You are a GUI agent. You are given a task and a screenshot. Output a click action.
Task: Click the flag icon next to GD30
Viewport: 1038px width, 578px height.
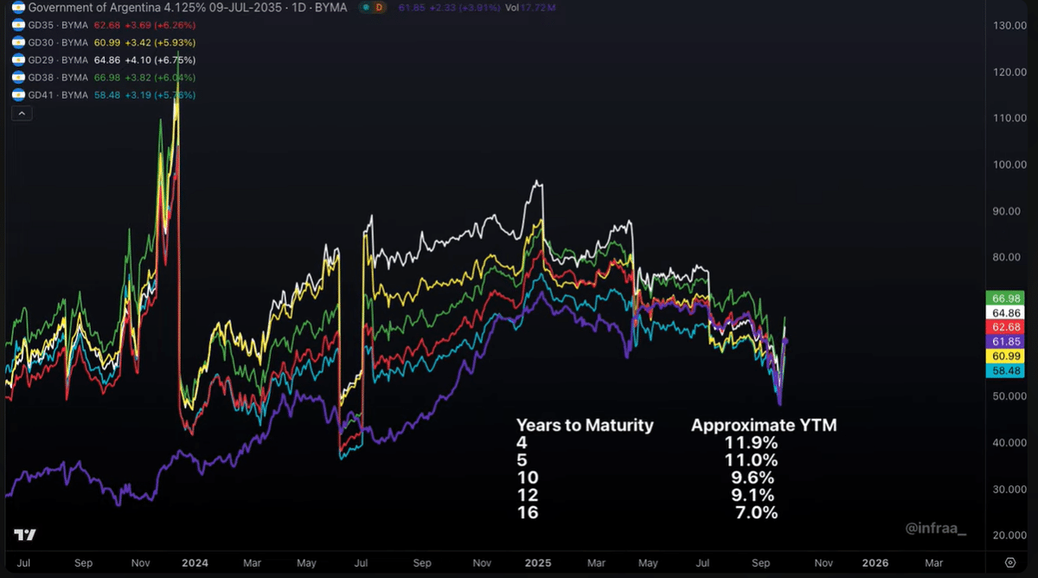18,42
